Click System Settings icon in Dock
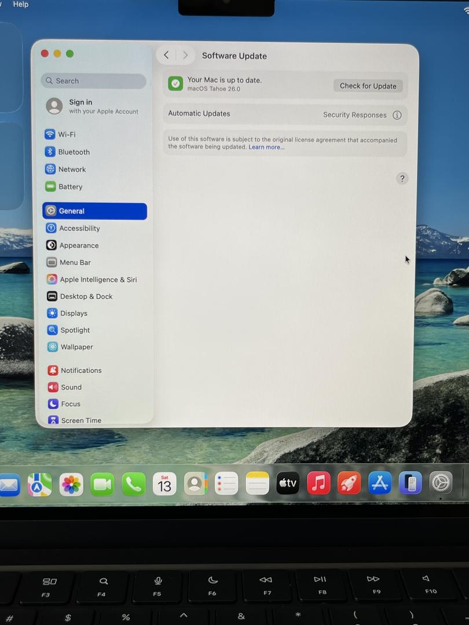469x625 pixels. click(441, 482)
